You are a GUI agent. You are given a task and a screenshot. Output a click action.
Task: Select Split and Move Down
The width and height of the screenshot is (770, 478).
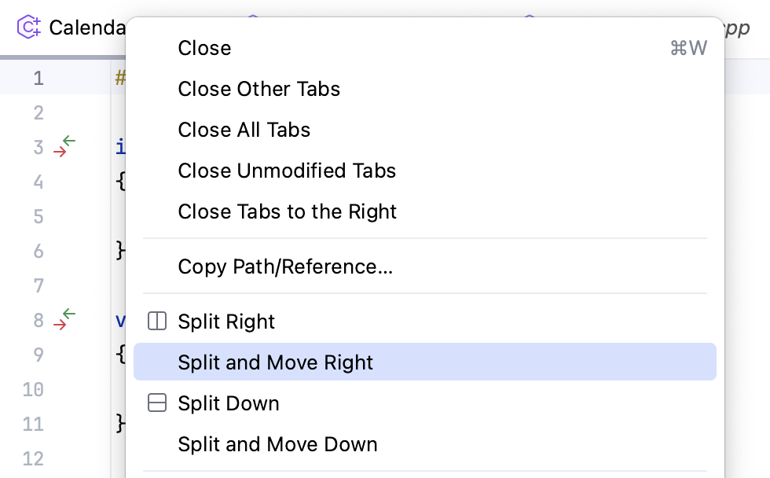(x=277, y=443)
